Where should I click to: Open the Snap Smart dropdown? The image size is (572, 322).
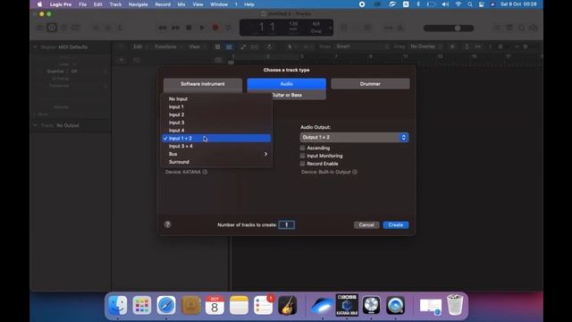click(x=363, y=47)
